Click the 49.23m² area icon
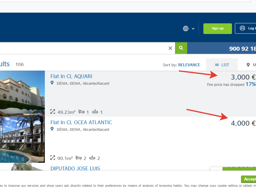Viewport: 256px width, 187px height. (x=53, y=112)
